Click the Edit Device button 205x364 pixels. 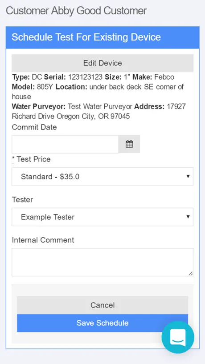(102, 63)
